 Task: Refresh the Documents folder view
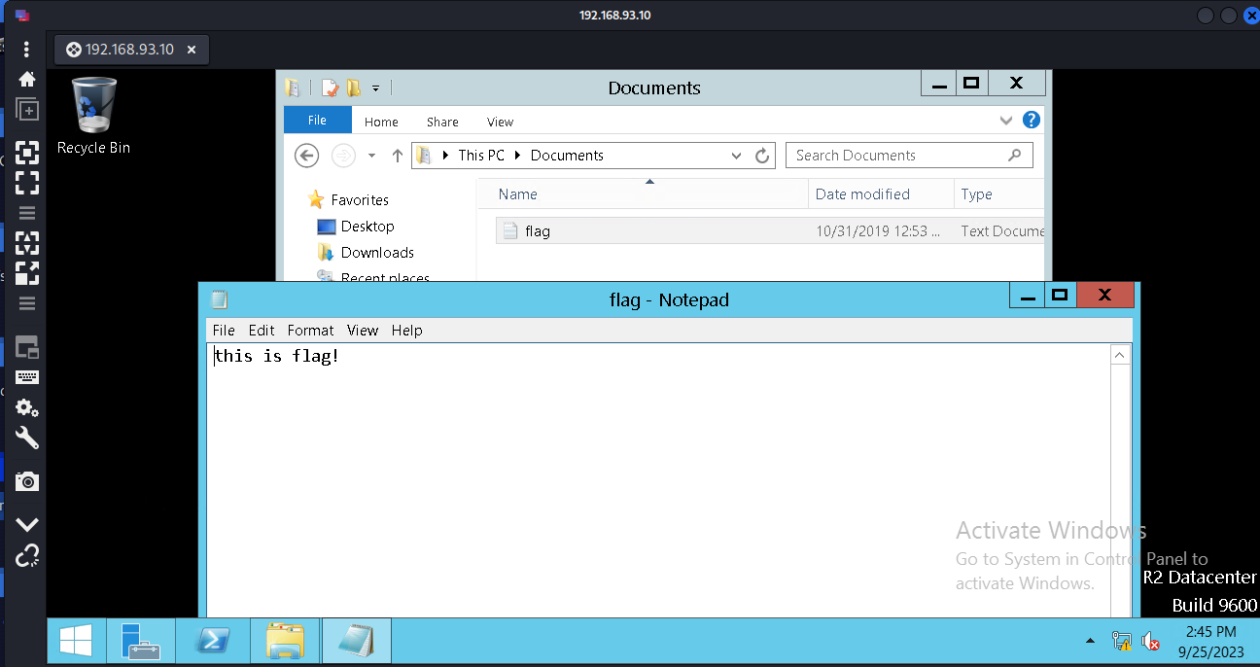(x=763, y=156)
